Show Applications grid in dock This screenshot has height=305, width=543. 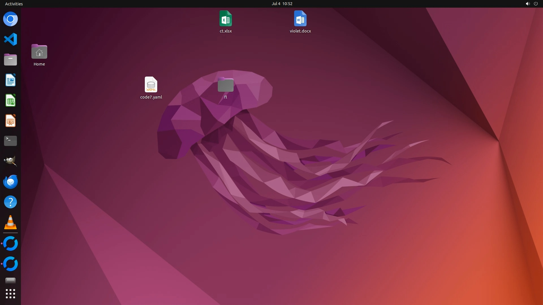[x=10, y=294]
